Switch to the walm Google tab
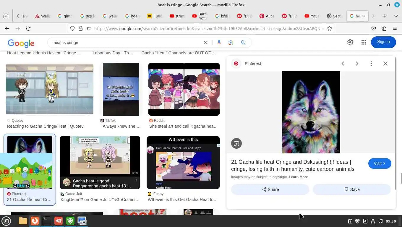Screen dimensions: 402x227 (111, 16)
